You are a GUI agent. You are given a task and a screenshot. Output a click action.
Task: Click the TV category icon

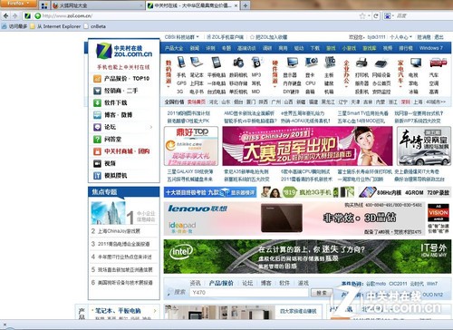(416, 63)
